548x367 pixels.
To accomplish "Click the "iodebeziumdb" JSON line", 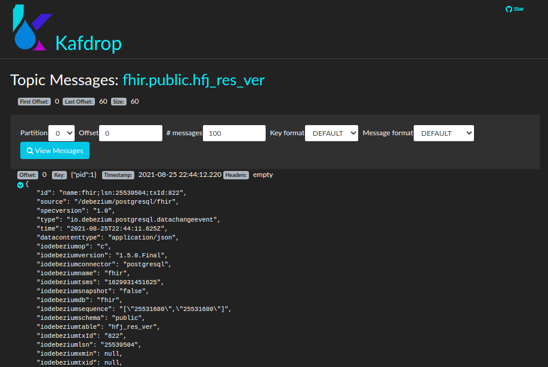I will tap(79, 300).
